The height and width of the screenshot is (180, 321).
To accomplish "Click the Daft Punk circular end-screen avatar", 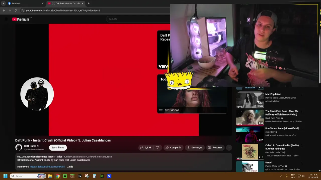I will 37,94.
